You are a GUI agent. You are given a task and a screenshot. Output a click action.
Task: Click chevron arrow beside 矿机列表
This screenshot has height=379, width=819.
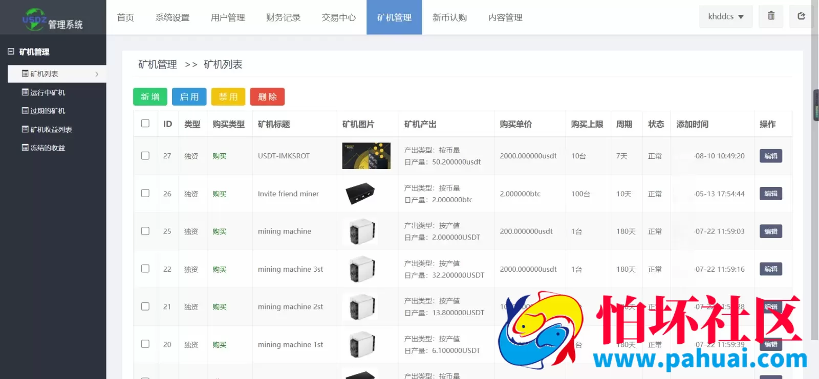(97, 74)
